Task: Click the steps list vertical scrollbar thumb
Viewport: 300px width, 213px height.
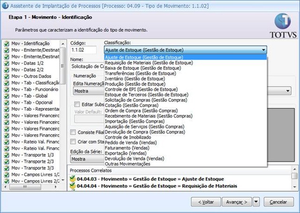Action: [x=62, y=65]
